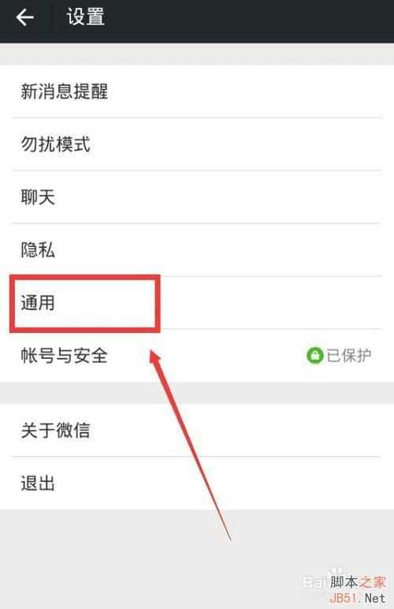Screen dimensions: 394x609
Task: Open 勿扰模式 settings
Action: (197, 144)
